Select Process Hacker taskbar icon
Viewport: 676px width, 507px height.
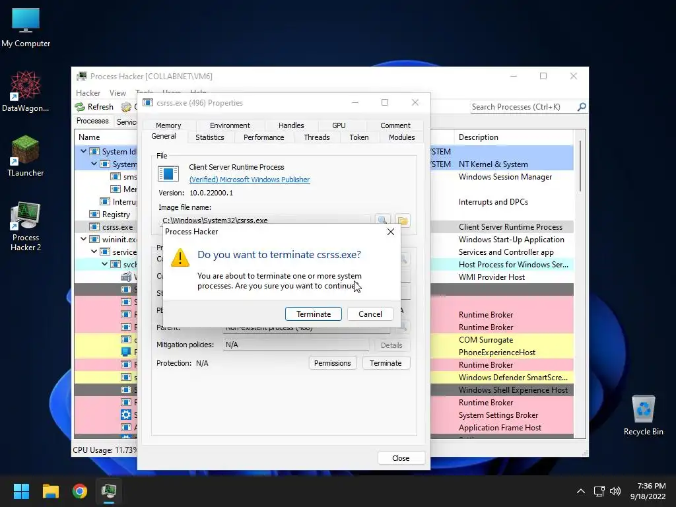tap(109, 491)
